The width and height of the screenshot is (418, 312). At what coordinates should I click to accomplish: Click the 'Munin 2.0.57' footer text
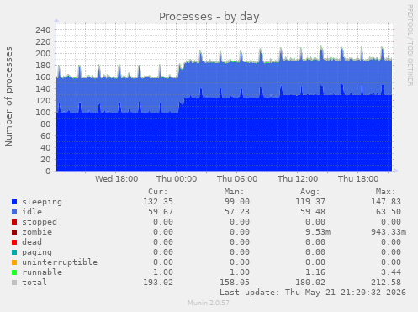coord(209,303)
